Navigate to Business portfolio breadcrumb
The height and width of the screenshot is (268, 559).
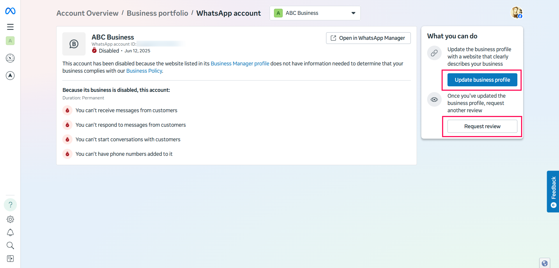click(x=157, y=13)
